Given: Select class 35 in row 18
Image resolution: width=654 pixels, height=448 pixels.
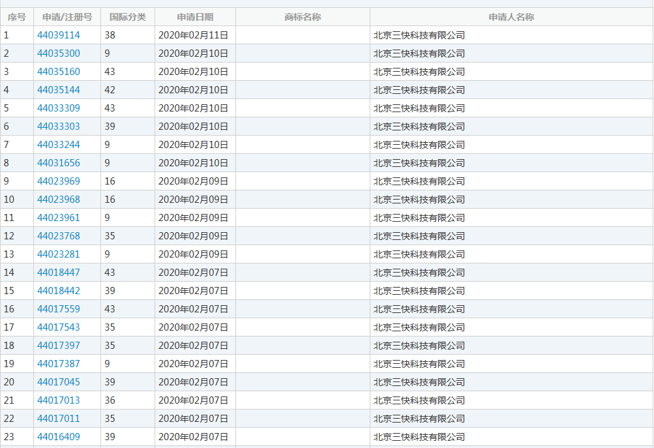Looking at the screenshot, I should tap(110, 346).
